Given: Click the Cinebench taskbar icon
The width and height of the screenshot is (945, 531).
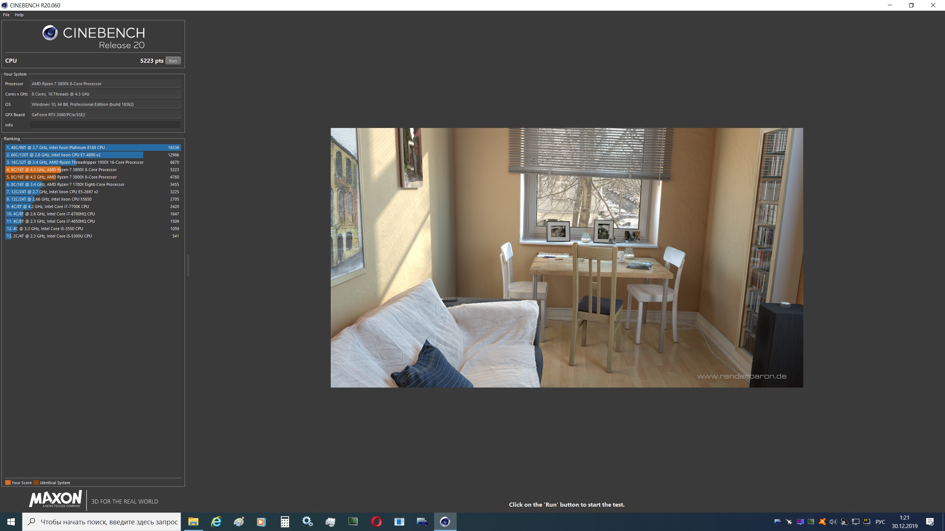Looking at the screenshot, I should click(x=445, y=522).
